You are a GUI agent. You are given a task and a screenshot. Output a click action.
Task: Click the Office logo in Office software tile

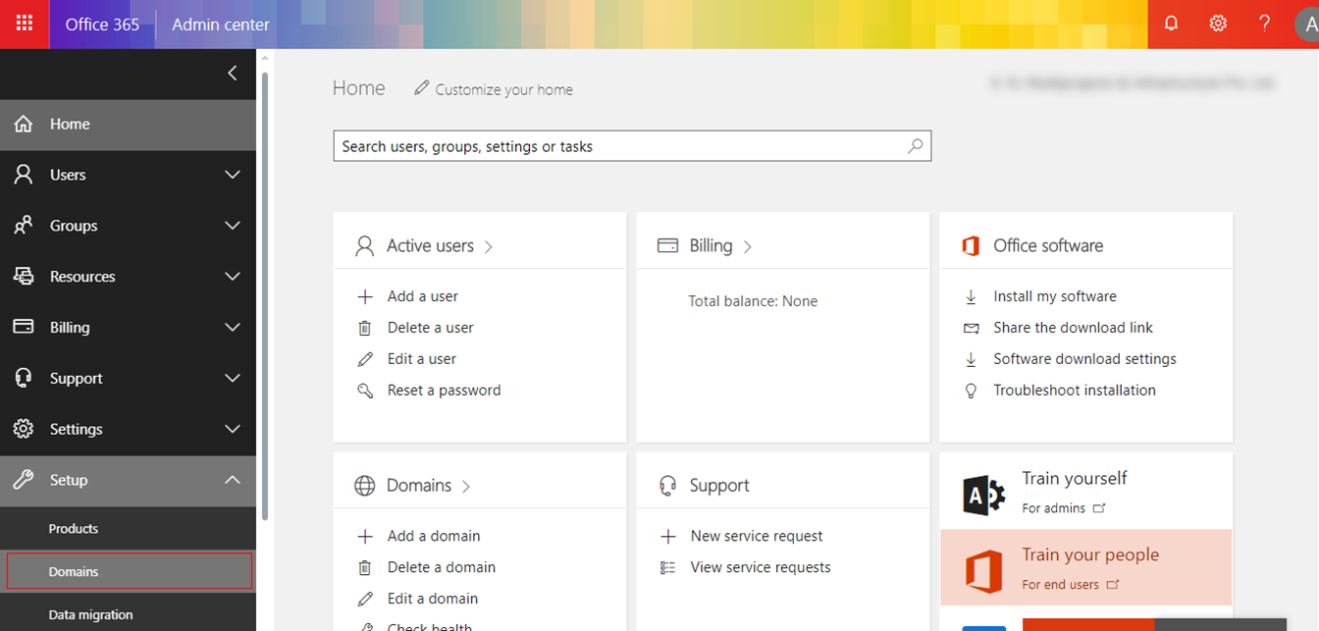coord(971,245)
